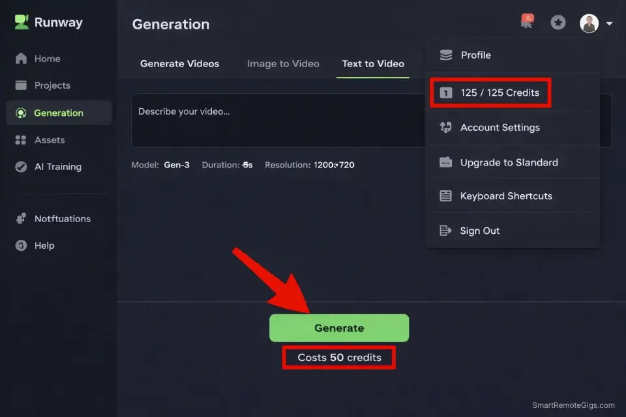Viewport: 626px width, 417px height.
Task: Switch to the Image to Video tab
Action: click(x=282, y=64)
